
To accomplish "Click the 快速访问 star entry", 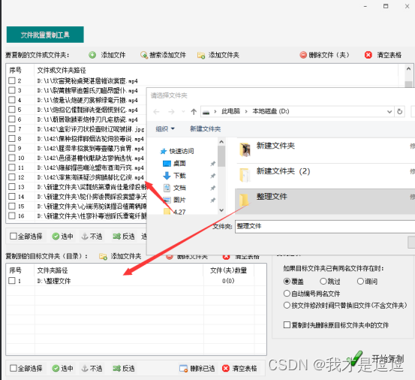I will [x=177, y=151].
